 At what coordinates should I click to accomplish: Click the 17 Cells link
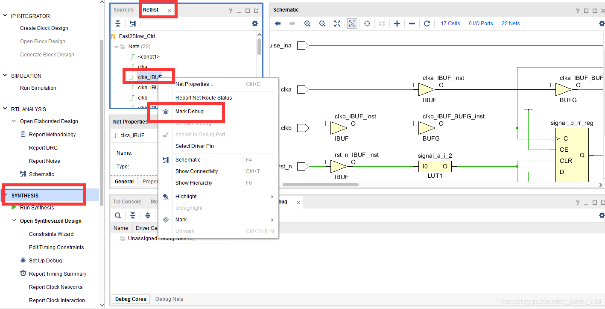450,24
